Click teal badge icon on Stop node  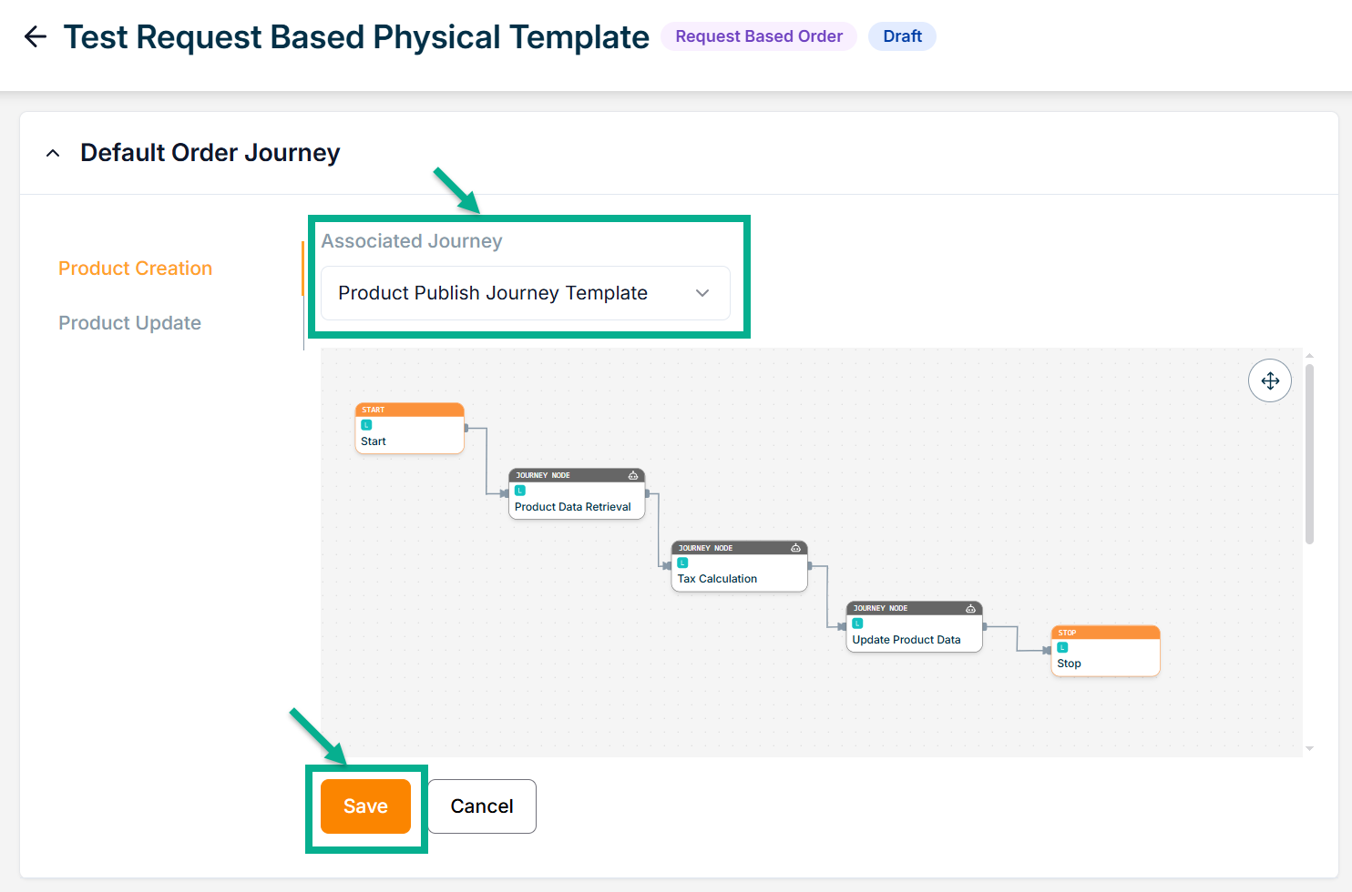coord(1062,647)
